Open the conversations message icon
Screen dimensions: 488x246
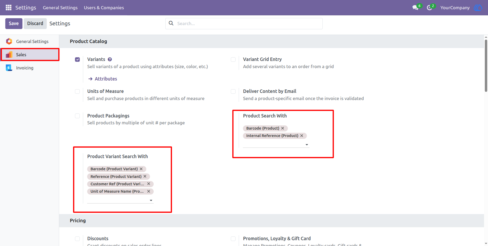(x=415, y=8)
